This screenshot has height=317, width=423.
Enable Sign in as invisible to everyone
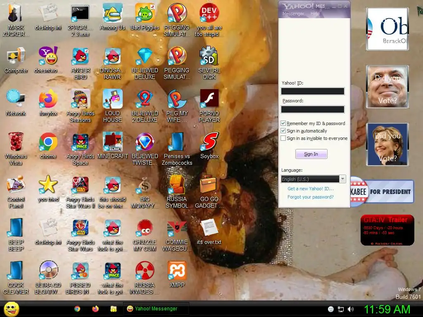[x=283, y=138]
